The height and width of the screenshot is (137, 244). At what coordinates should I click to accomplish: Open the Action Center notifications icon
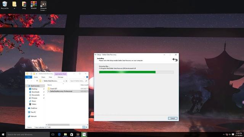[x=233, y=134]
